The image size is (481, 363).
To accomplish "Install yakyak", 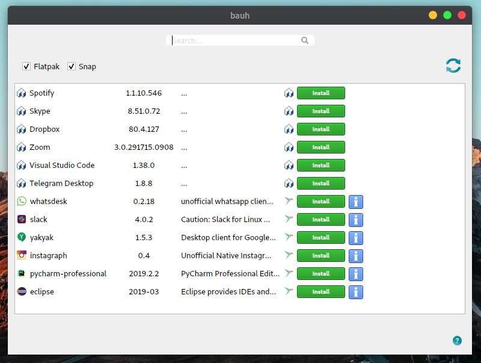I will click(x=321, y=238).
